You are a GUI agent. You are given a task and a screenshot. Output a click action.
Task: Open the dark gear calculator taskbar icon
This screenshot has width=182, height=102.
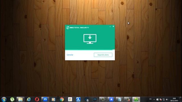coord(86,99)
